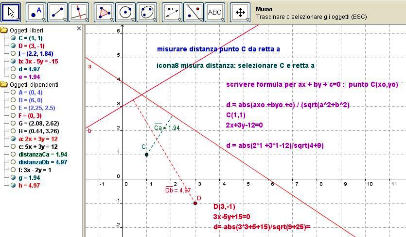Open dropdown arrow of distance measure tool
Image resolution: width=406 pixels, height=237 pixels.
[x=179, y=20]
